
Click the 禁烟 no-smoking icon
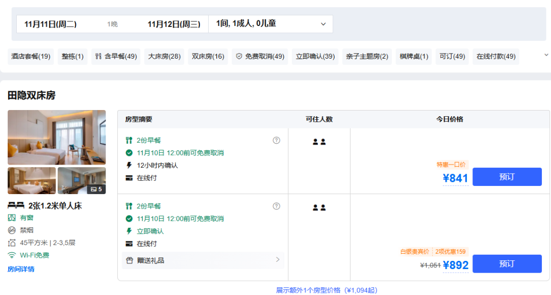tap(12, 230)
